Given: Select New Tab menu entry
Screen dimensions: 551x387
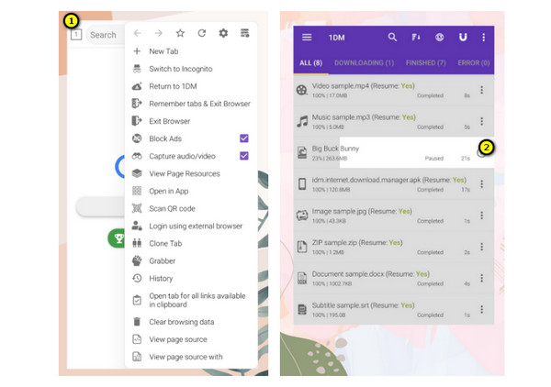Looking at the screenshot, I should click(191, 51).
